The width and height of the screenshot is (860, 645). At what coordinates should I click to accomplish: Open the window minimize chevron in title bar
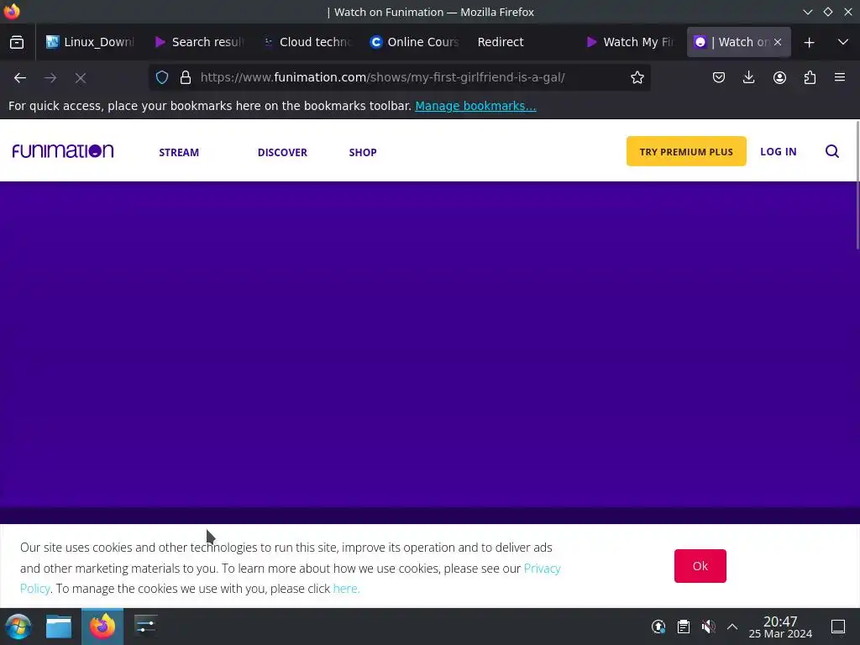pos(807,12)
